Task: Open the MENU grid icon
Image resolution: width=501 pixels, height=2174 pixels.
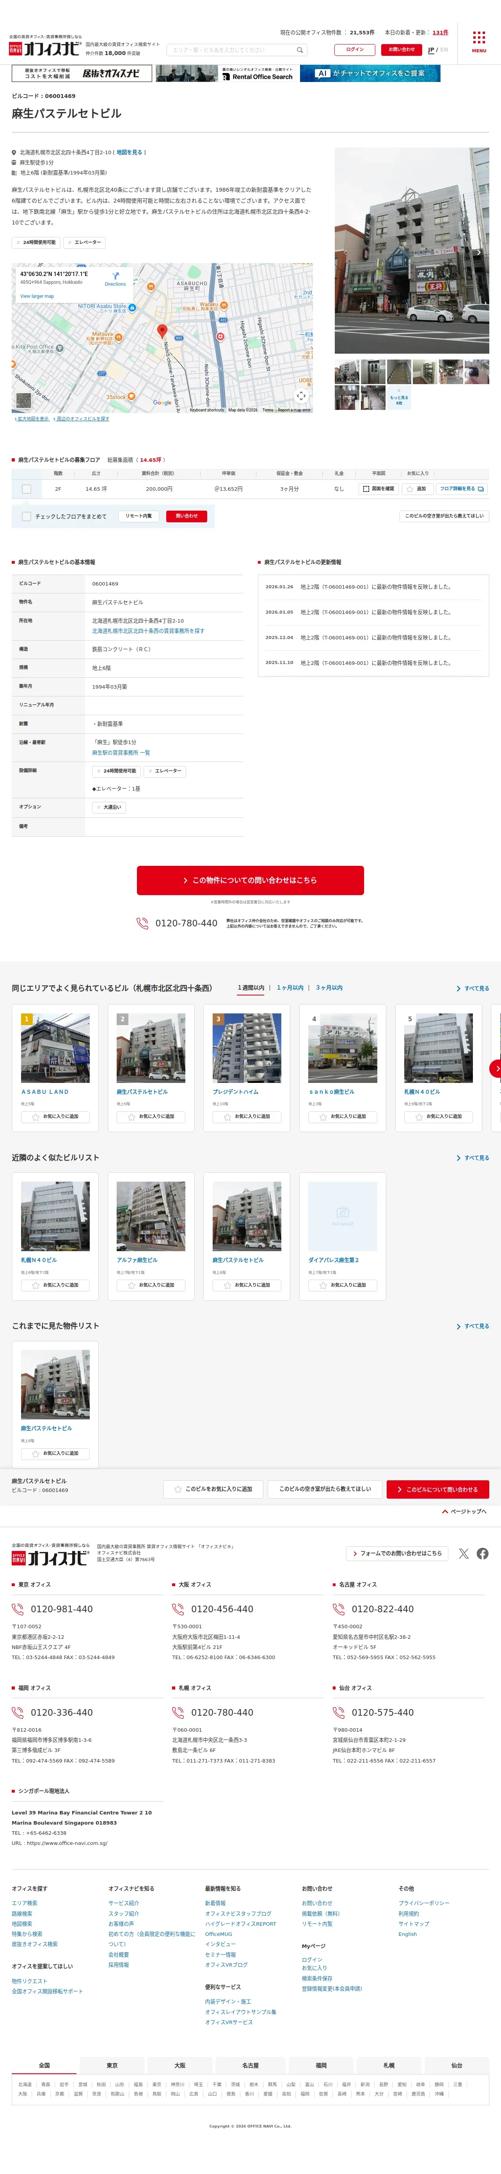Action: (478, 41)
